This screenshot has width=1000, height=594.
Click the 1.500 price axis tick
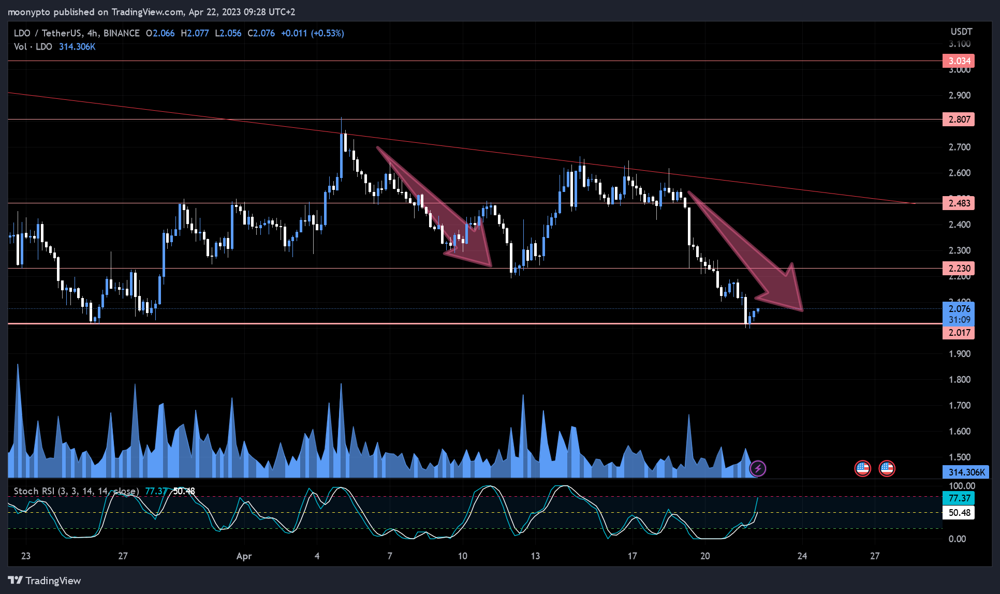tap(959, 457)
